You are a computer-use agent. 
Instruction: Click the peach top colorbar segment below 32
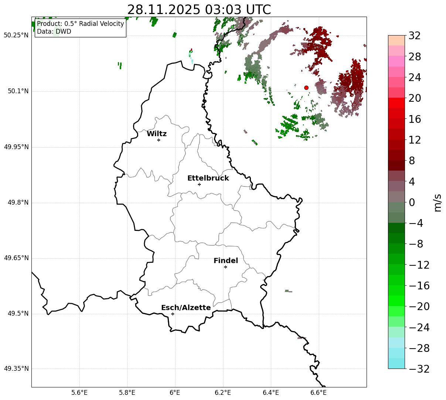pyautogui.click(x=396, y=41)
